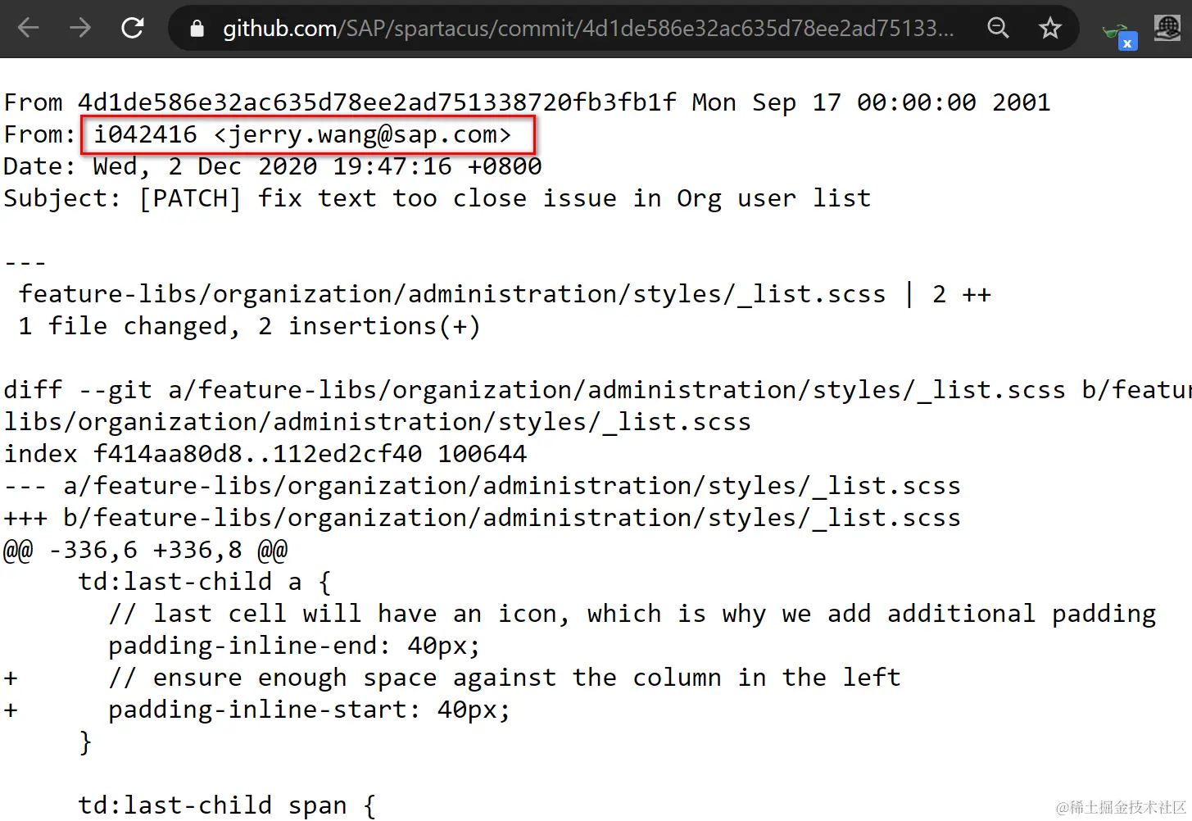
Task: Select the author email jerry.wang@sap.com
Action: coord(362,135)
